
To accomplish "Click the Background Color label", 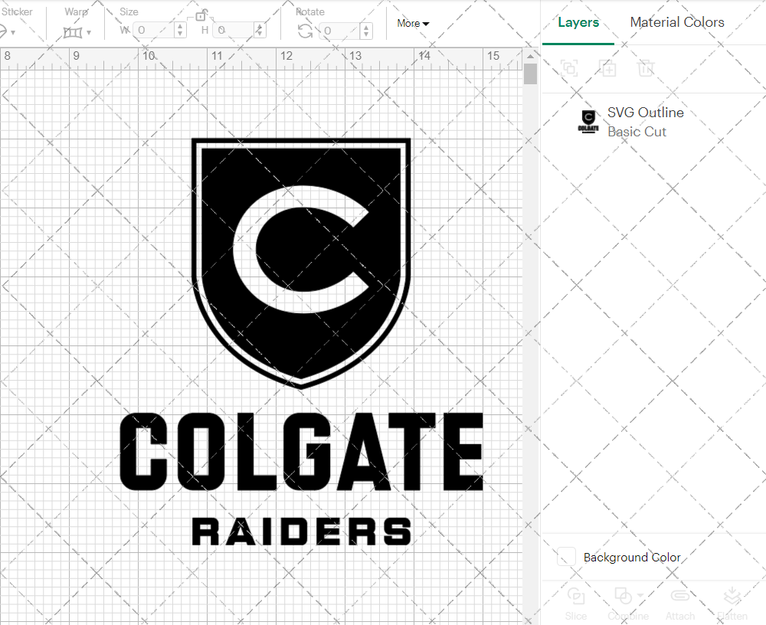I will click(x=632, y=557).
